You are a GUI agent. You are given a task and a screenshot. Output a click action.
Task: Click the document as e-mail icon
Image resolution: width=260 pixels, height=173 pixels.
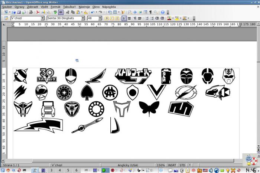tap(24, 12)
